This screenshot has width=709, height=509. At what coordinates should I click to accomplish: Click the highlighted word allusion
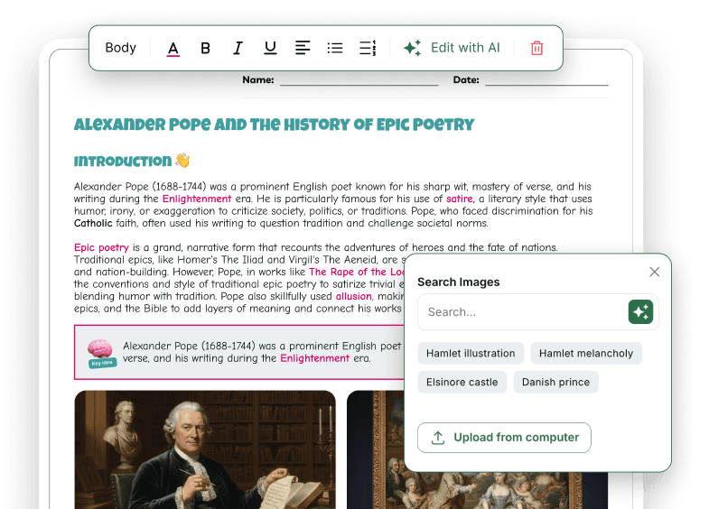[354, 296]
